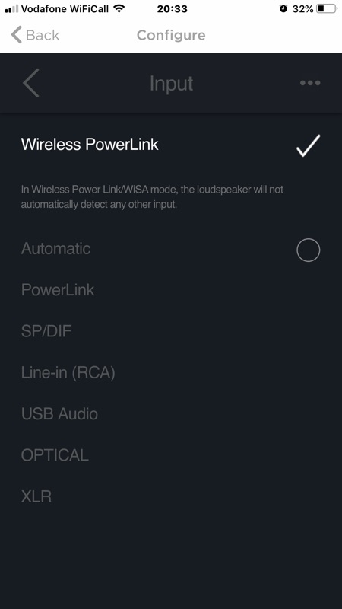Open the three-dots more options menu
This screenshot has height=609, width=342.
coord(310,83)
